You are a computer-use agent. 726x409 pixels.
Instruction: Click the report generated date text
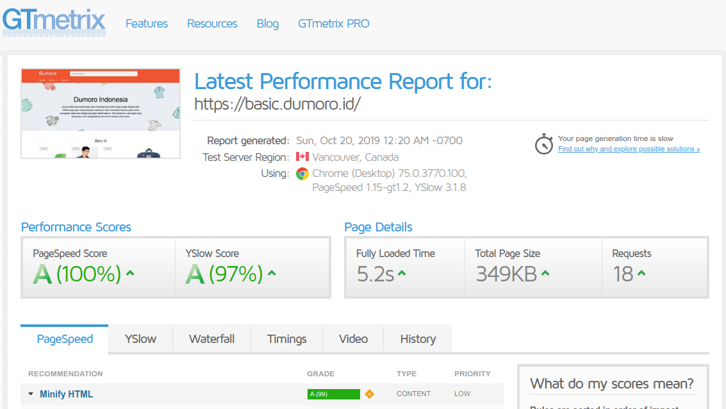[x=379, y=140]
